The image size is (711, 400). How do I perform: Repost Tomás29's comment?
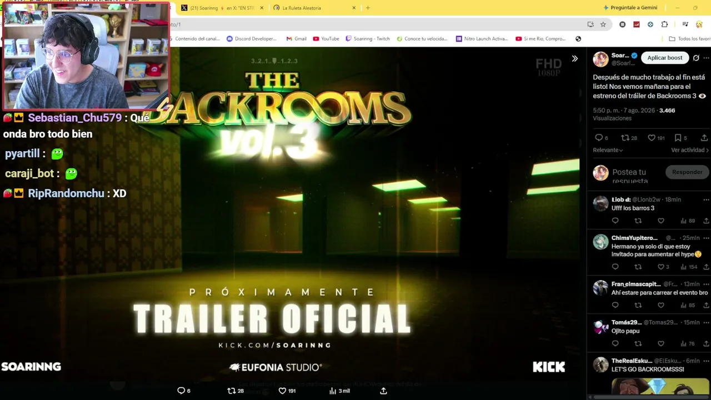click(638, 344)
